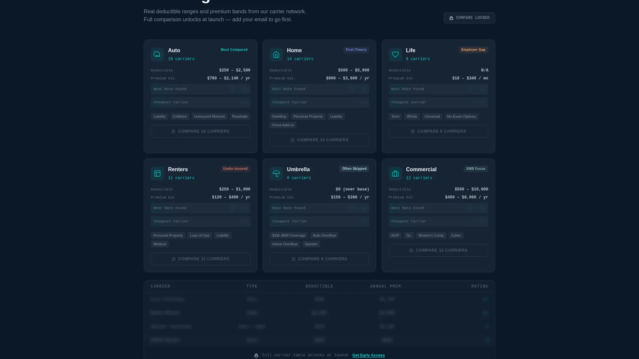Select the Slander tag
The height and width of the screenshot is (359, 639).
pyautogui.click(x=311, y=244)
